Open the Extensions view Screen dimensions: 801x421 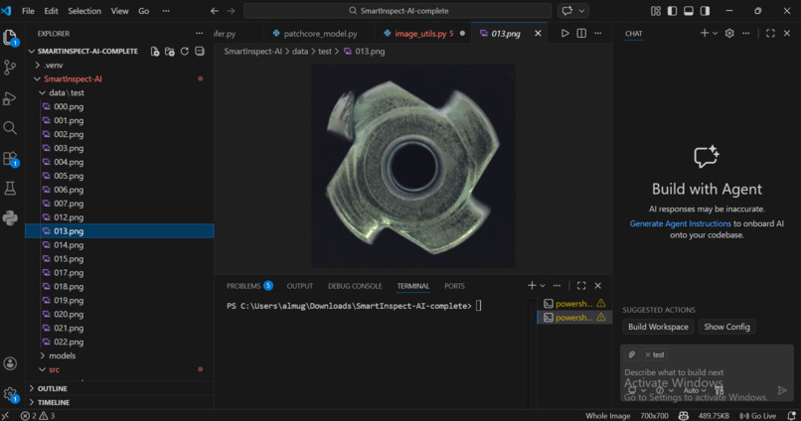point(10,159)
